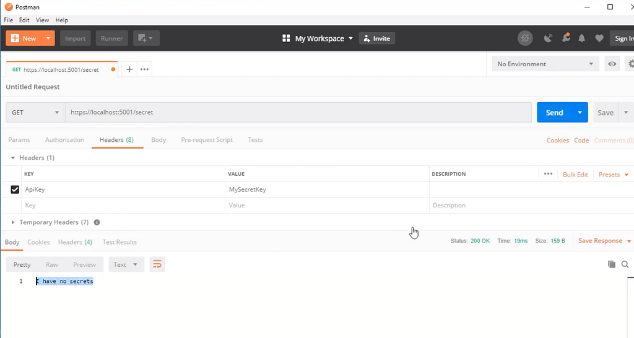634x338 pixels.
Task: Click Sign In
Action: point(623,38)
